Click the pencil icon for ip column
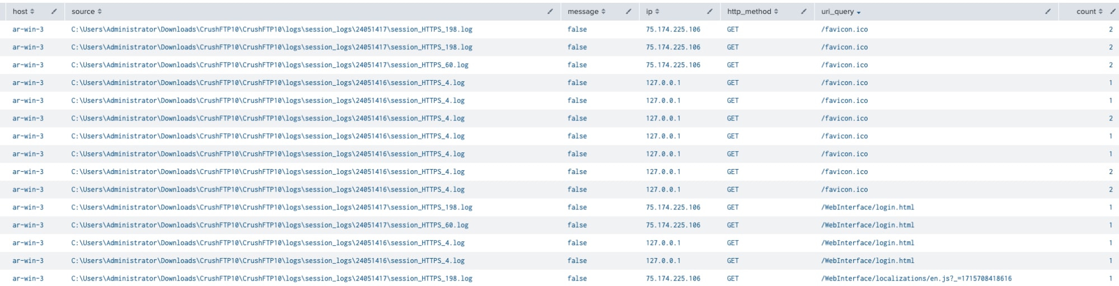This screenshot has height=286, width=1119. (710, 12)
